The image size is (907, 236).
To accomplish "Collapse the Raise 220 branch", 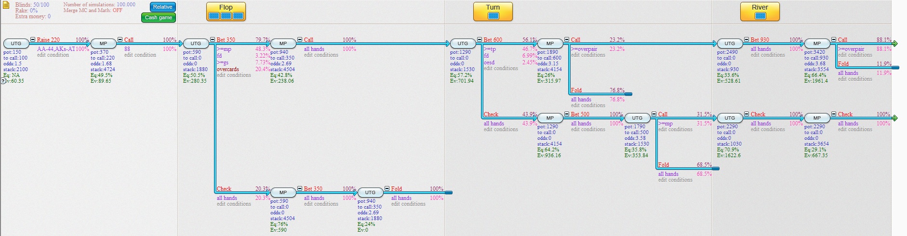I will click(33, 39).
